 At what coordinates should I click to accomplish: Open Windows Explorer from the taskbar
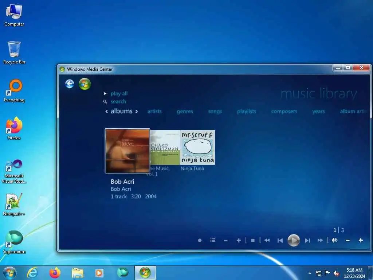pyautogui.click(x=77, y=273)
